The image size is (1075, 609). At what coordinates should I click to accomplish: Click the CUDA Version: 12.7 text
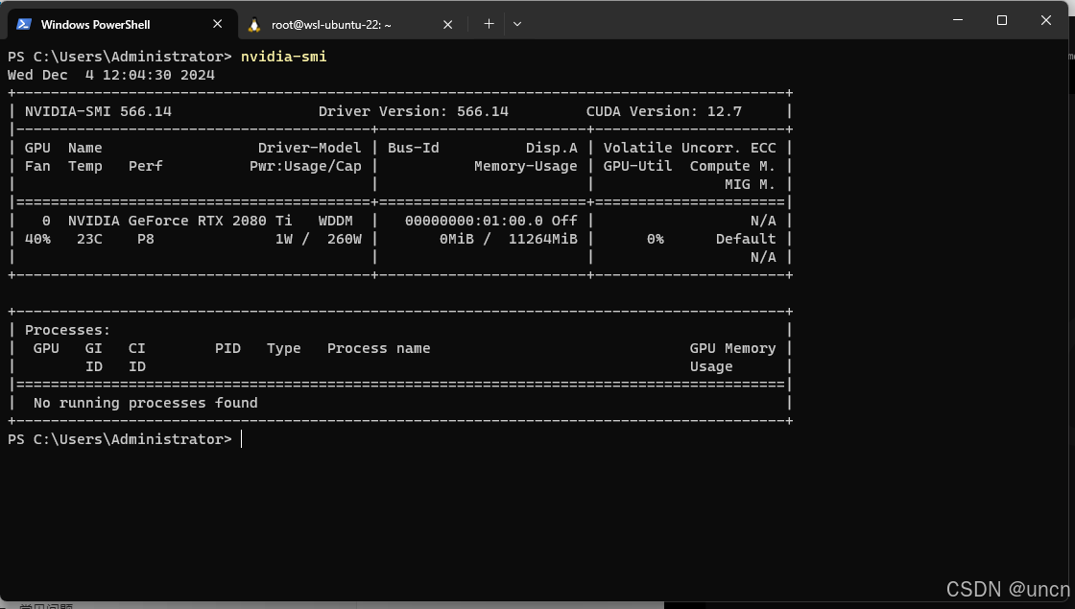(663, 111)
